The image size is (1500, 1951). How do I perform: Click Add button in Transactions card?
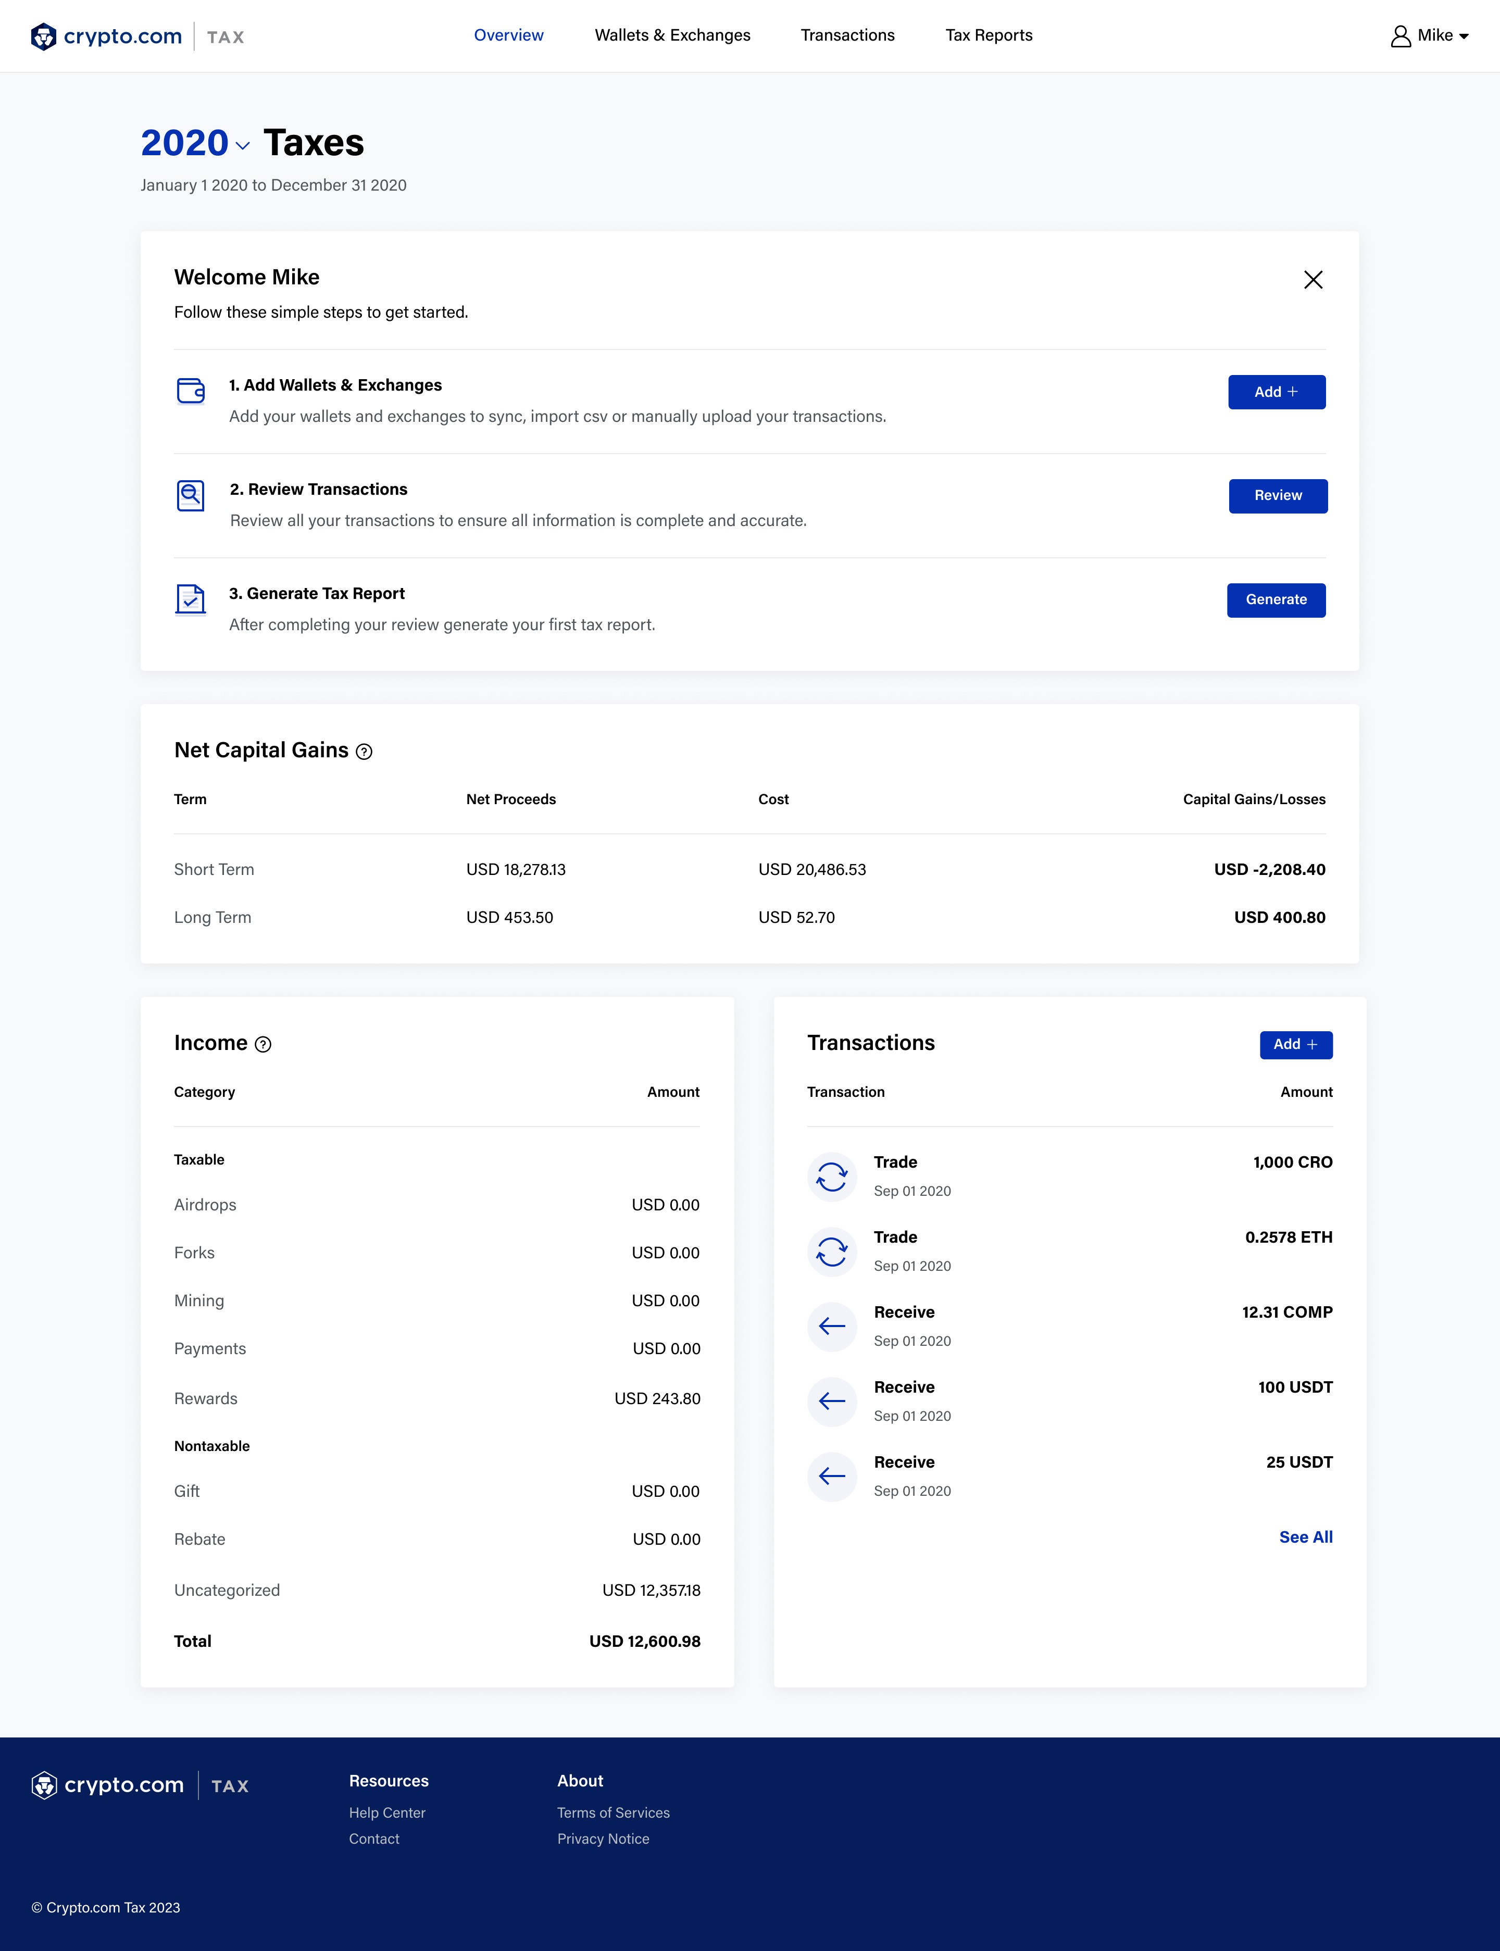1295,1045
